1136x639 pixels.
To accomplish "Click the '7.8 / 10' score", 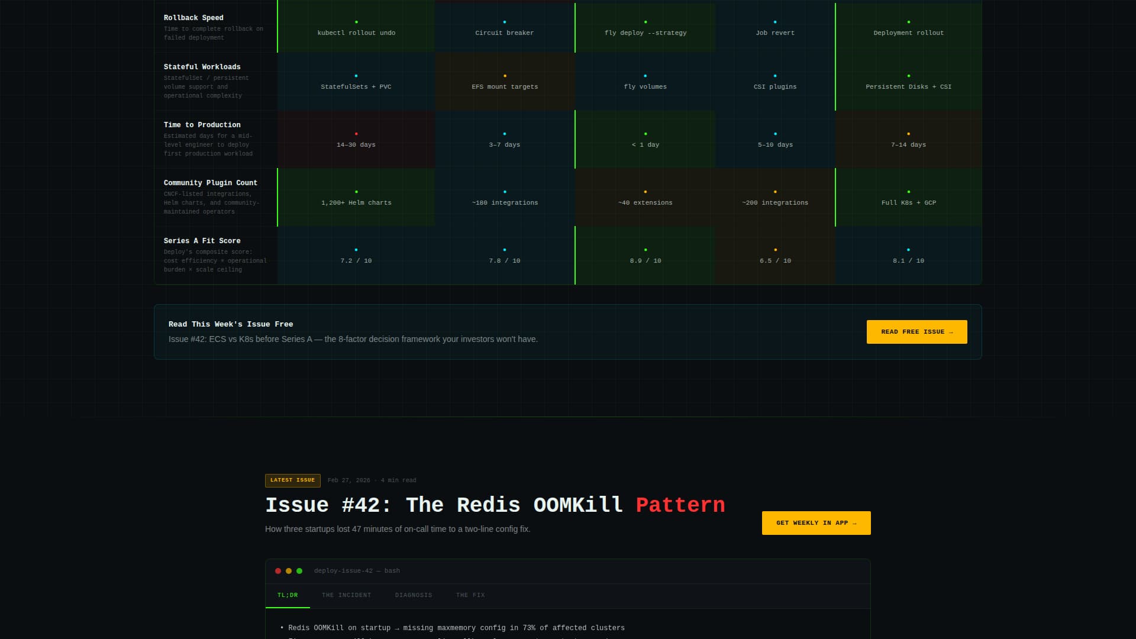I will click(505, 261).
